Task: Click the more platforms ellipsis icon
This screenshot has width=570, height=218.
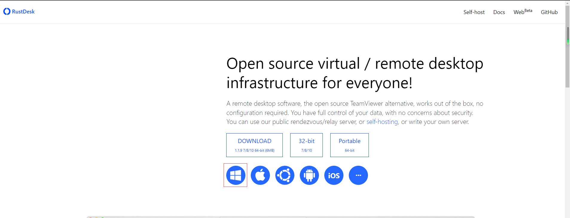Action: [358, 175]
